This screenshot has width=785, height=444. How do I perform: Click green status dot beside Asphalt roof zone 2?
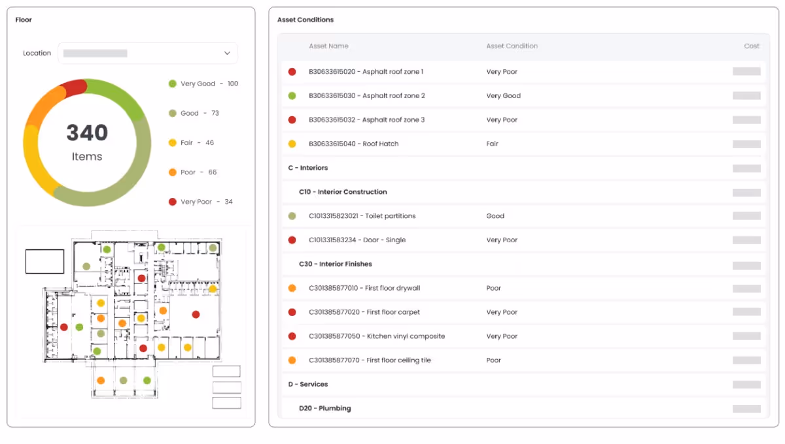[x=292, y=96]
